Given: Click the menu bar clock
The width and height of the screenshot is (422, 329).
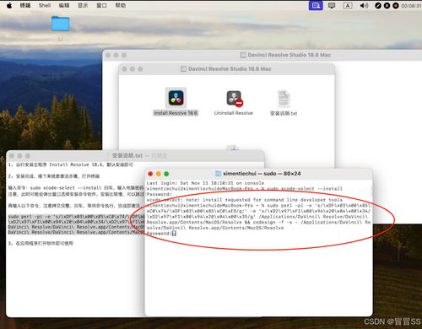Looking at the screenshot, I should coord(411,6).
